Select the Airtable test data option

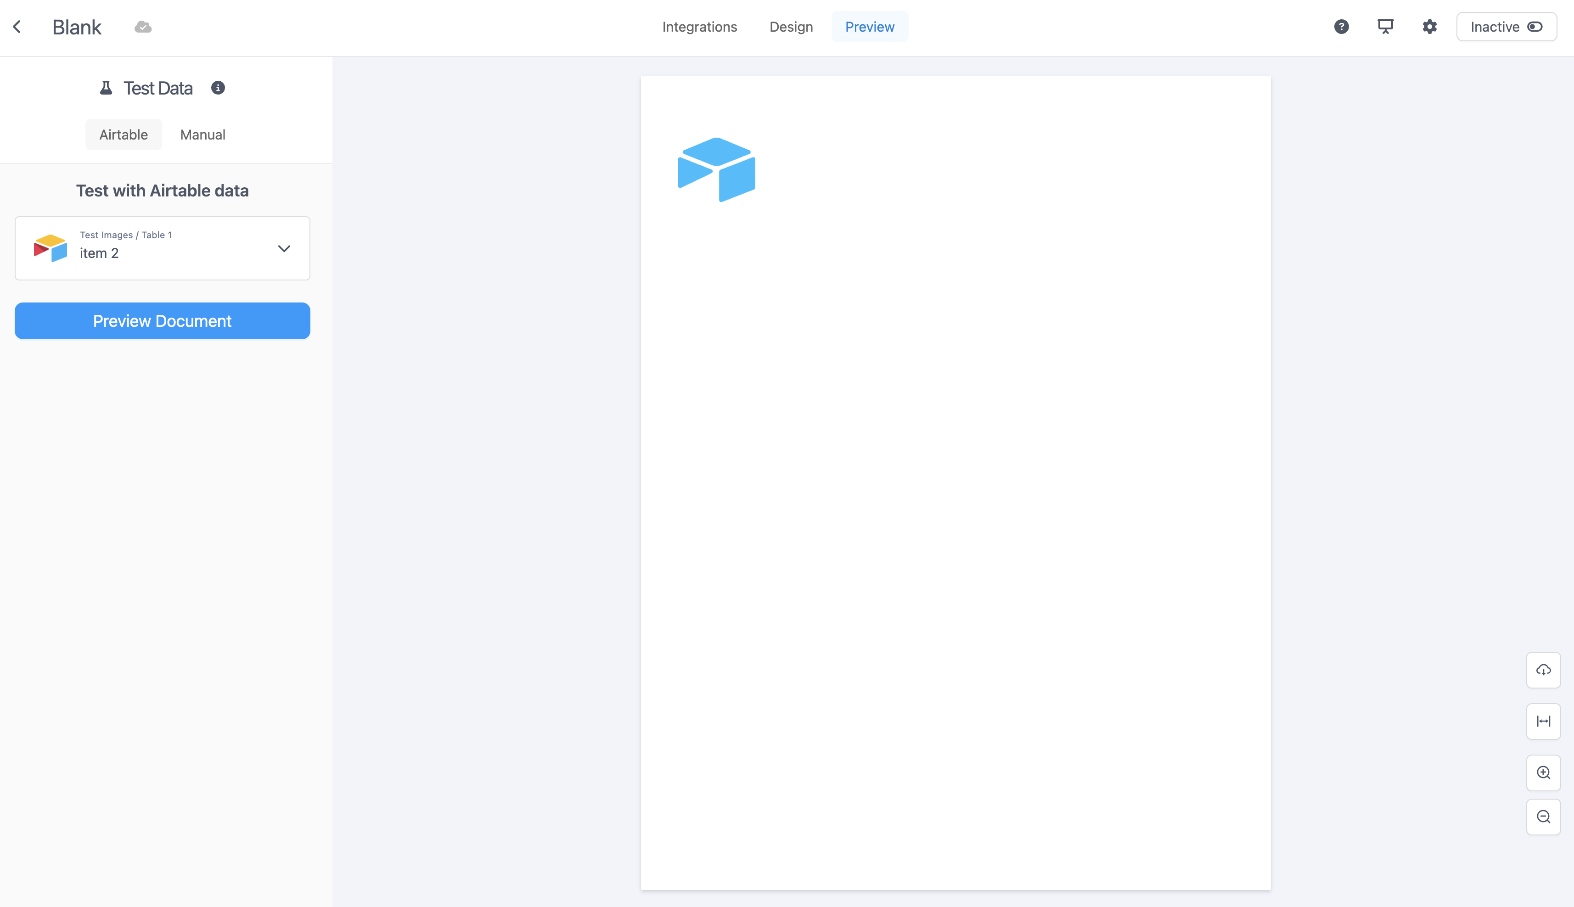tap(124, 134)
